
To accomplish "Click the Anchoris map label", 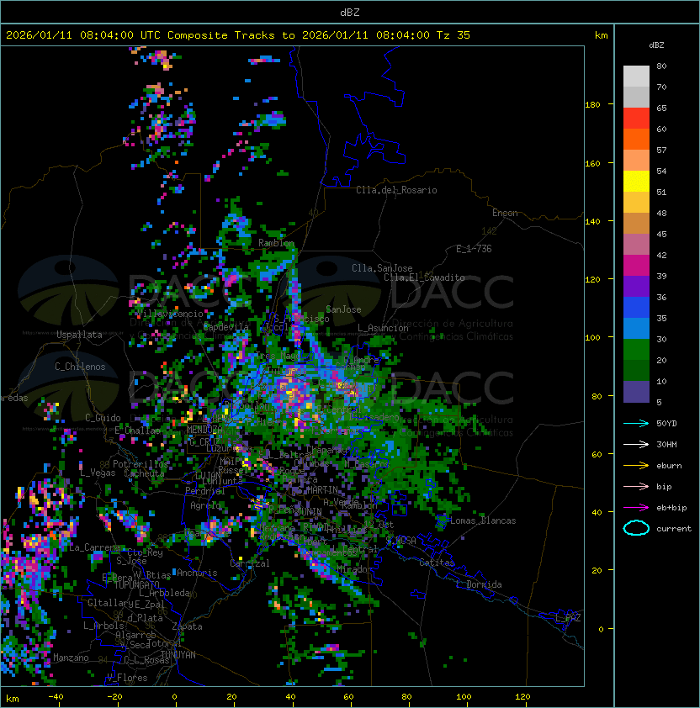I will coord(197,573).
